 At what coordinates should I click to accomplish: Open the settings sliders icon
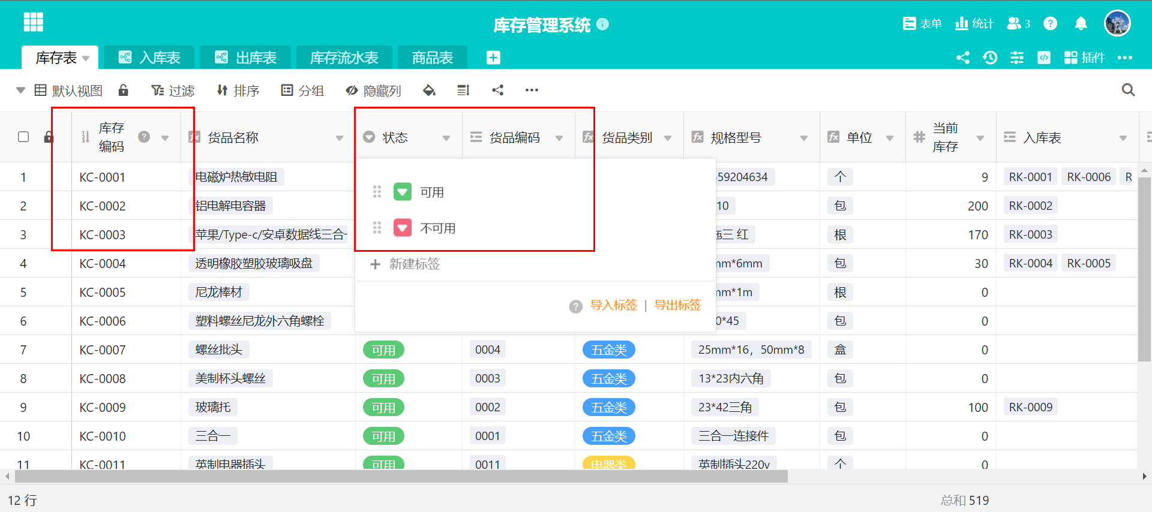pyautogui.click(x=1017, y=58)
